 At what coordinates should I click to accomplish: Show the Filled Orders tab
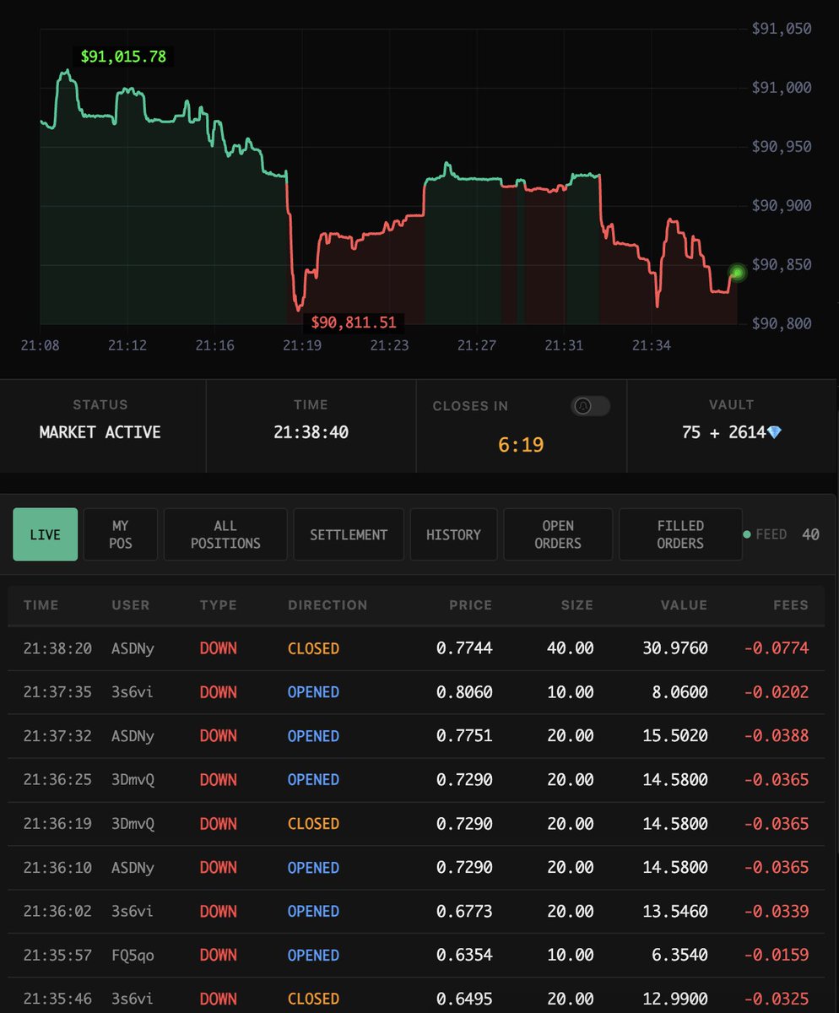[x=680, y=534]
